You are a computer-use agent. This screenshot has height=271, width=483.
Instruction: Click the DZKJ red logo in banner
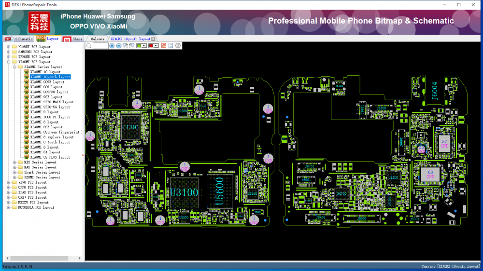click(x=39, y=22)
